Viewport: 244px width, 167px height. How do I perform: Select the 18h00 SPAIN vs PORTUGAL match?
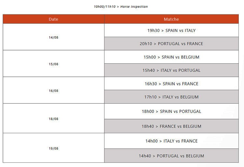171,111
